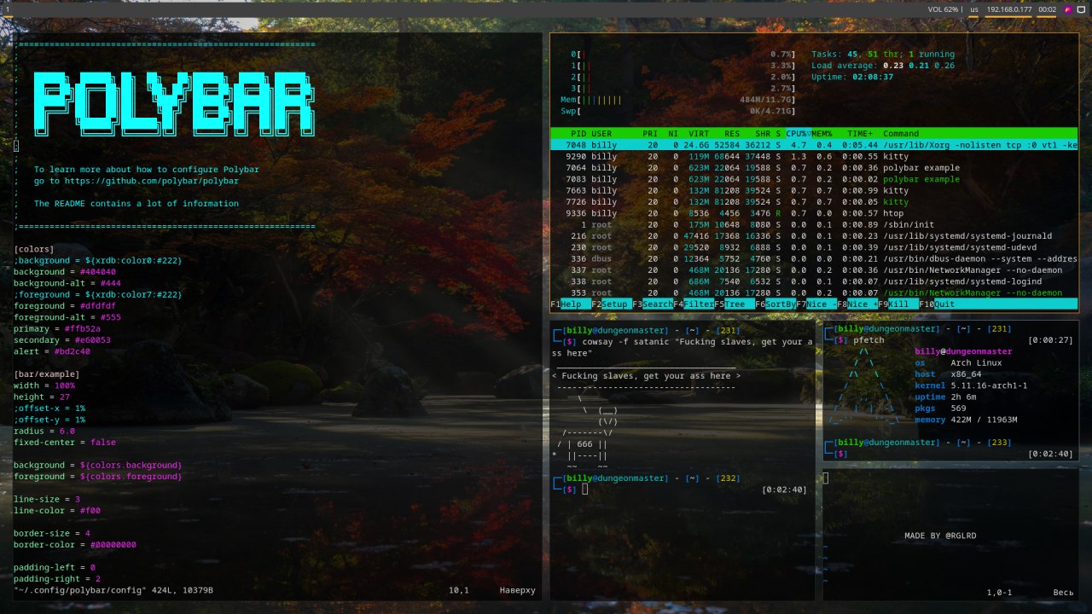
Task: Click the CPU% column header in htop
Action: (x=797, y=134)
